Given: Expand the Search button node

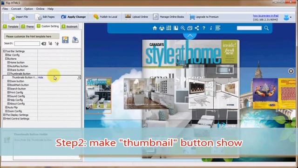Looking at the screenshot, I should pos(8,89).
